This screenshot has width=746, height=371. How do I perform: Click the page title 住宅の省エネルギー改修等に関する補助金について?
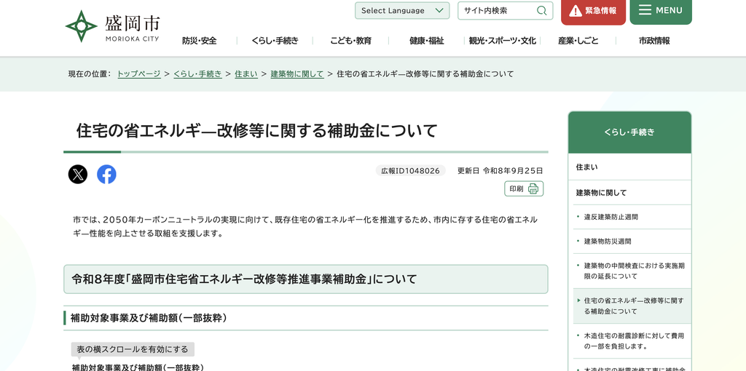coord(257,131)
